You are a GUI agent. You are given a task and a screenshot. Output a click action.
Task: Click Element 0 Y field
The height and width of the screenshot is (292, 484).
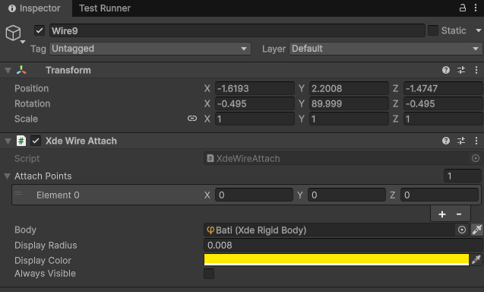coord(346,195)
